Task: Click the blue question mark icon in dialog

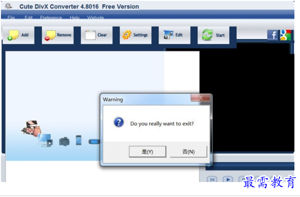Action: point(119,122)
